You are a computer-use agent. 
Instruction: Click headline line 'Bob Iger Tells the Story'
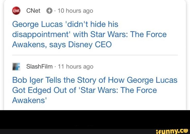[95, 80]
